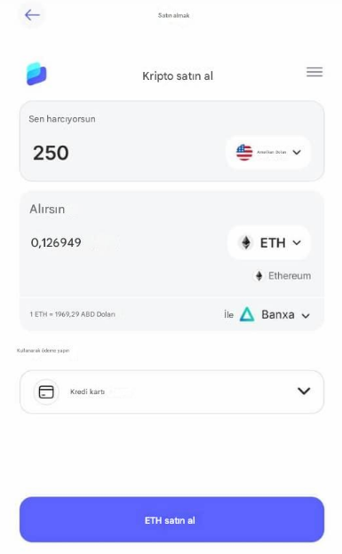The image size is (342, 554).
Task: Click the Kredi kartı label text
Action: [87, 392]
